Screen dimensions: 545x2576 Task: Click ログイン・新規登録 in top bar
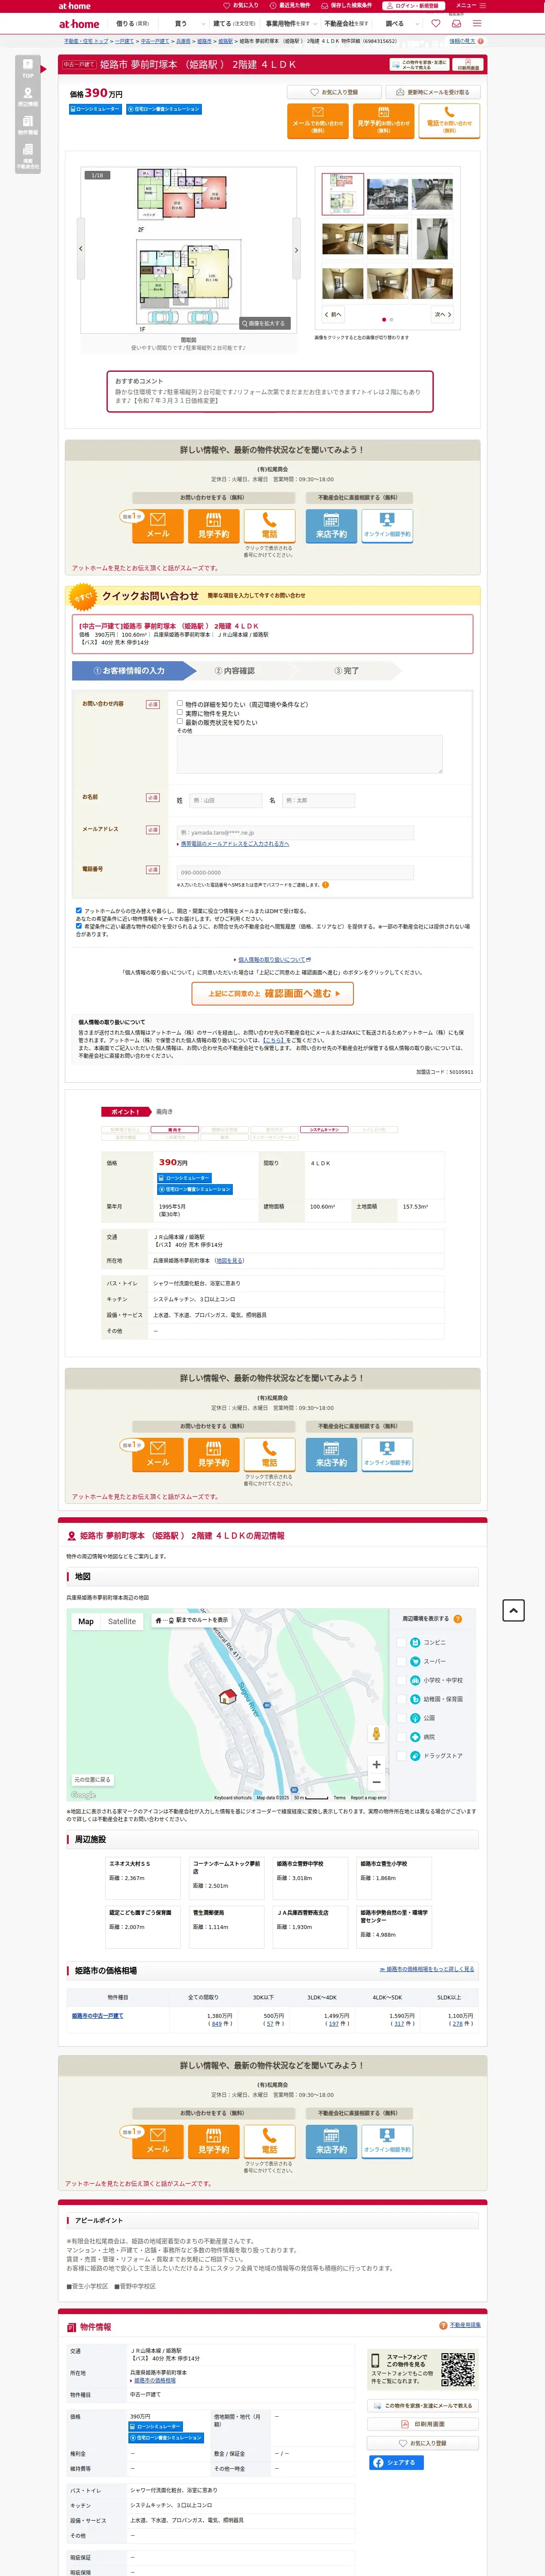413,5
